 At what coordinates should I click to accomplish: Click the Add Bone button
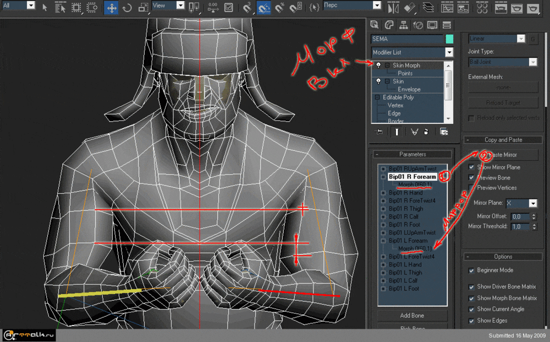coord(412,316)
